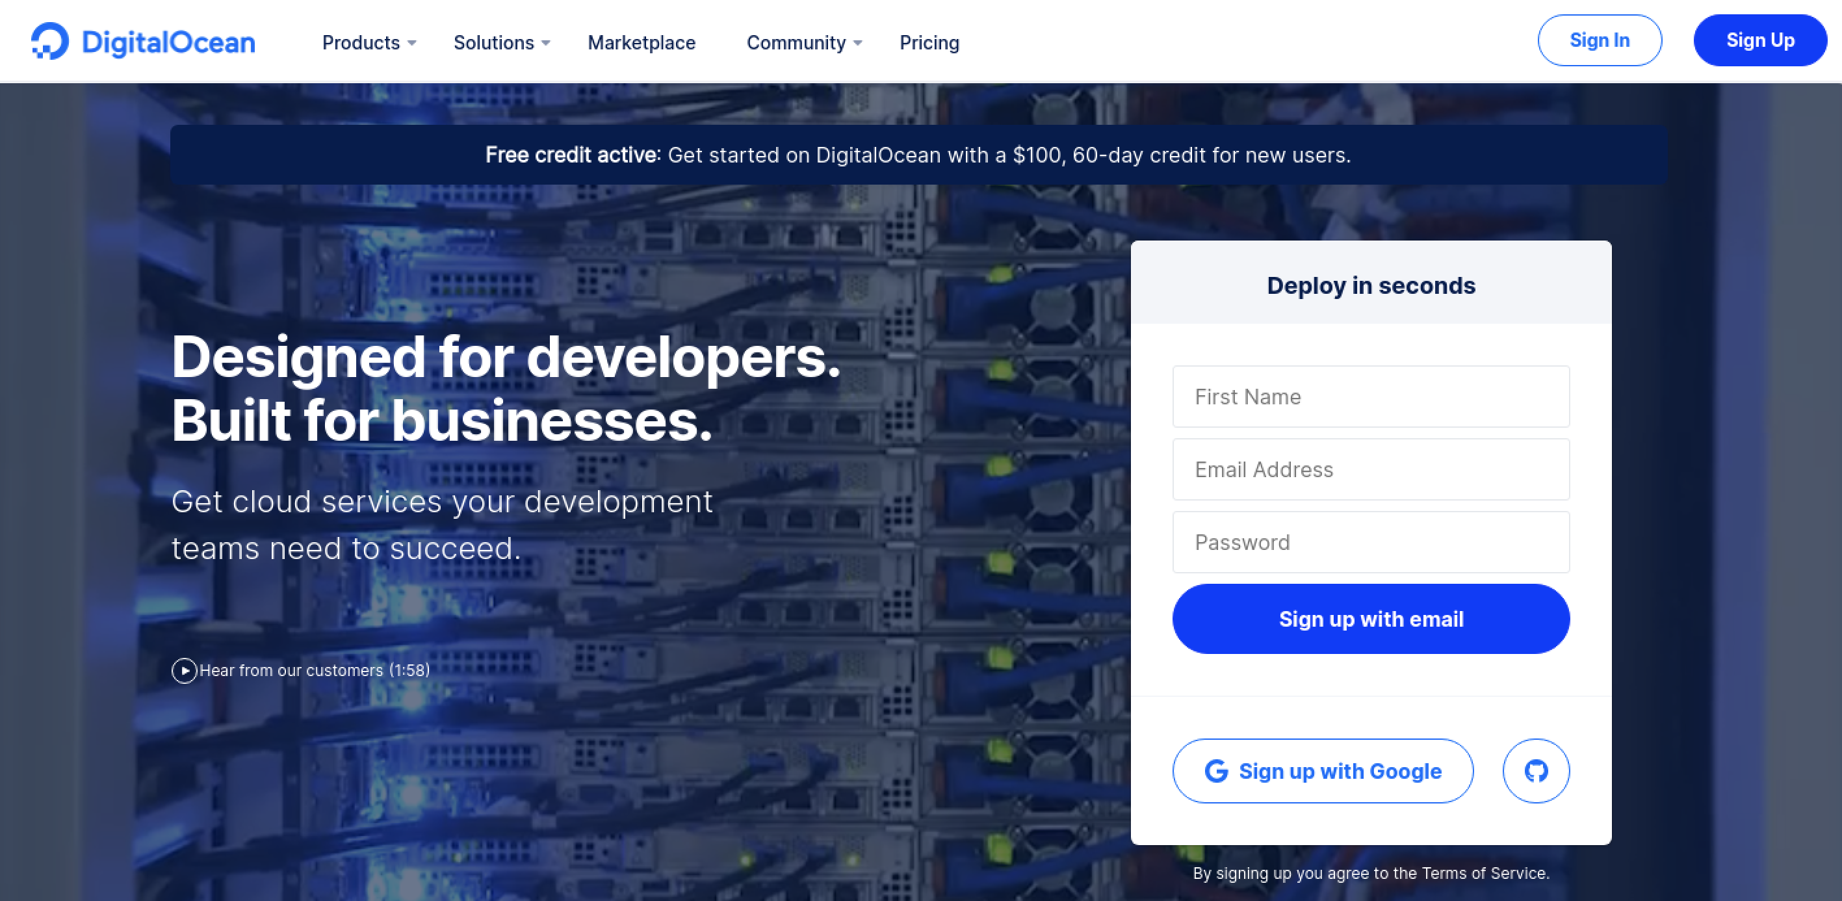Screen dimensions: 1842x901
Task: Click the Google 'G' sign up icon
Action: (x=1217, y=770)
